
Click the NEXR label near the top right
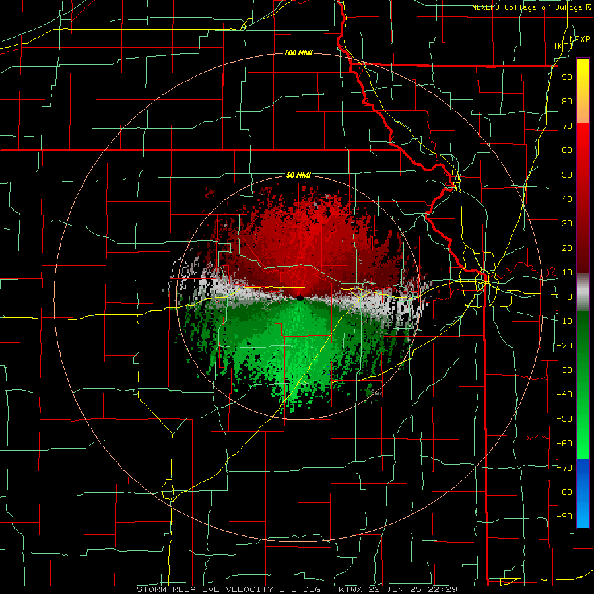pyautogui.click(x=580, y=40)
